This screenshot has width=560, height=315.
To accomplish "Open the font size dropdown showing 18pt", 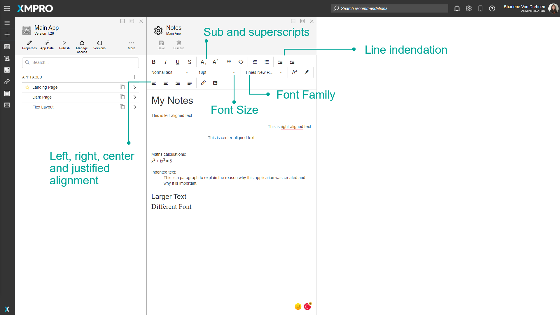I will [216, 72].
